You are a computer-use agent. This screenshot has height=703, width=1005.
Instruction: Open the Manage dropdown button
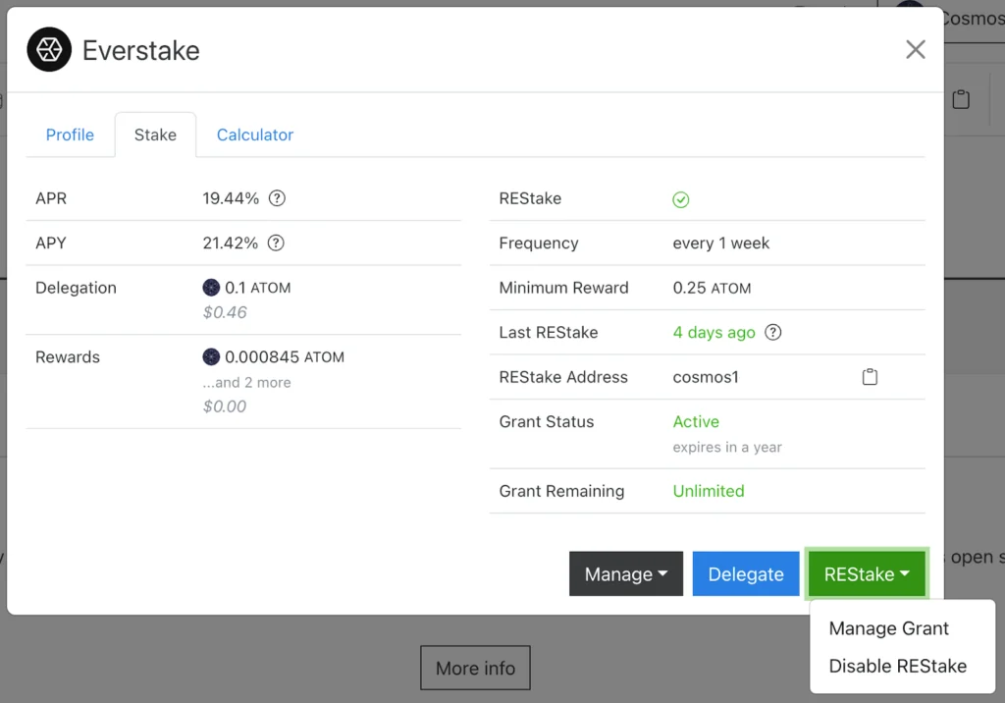625,574
